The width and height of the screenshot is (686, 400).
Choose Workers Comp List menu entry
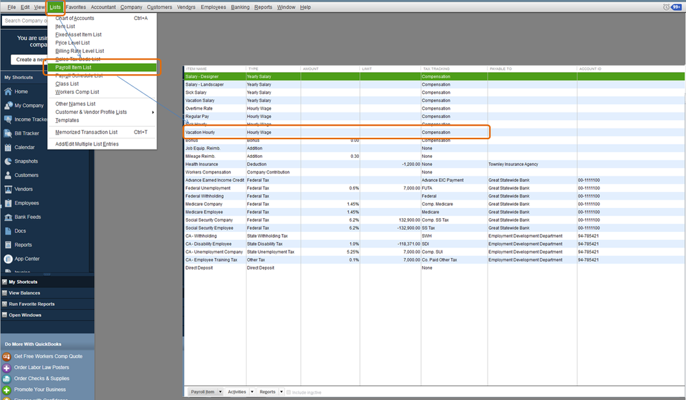(102, 92)
